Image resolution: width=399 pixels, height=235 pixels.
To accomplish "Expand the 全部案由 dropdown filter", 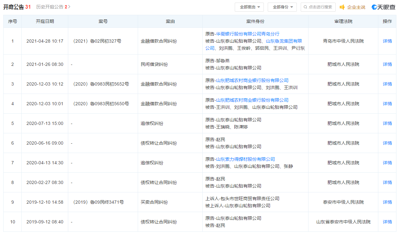I will 249,7.
